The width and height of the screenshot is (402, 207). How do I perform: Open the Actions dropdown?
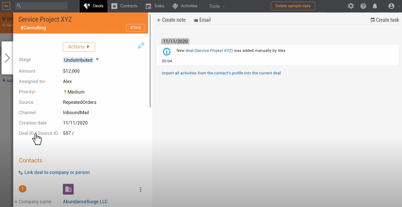(x=79, y=47)
